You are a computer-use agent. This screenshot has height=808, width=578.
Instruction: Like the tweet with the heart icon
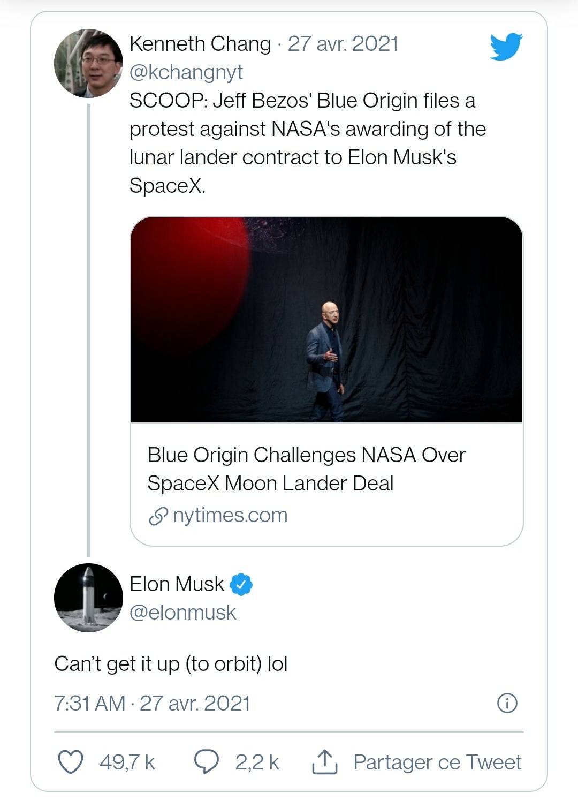[x=70, y=762]
